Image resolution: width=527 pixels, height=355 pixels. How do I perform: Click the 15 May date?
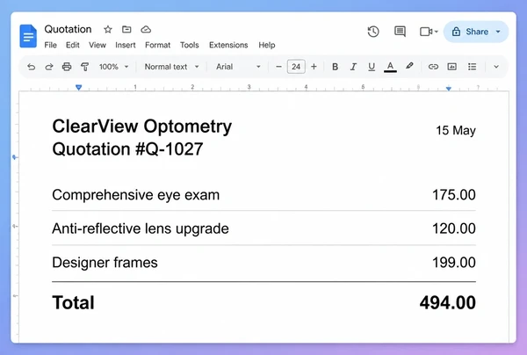tap(456, 130)
